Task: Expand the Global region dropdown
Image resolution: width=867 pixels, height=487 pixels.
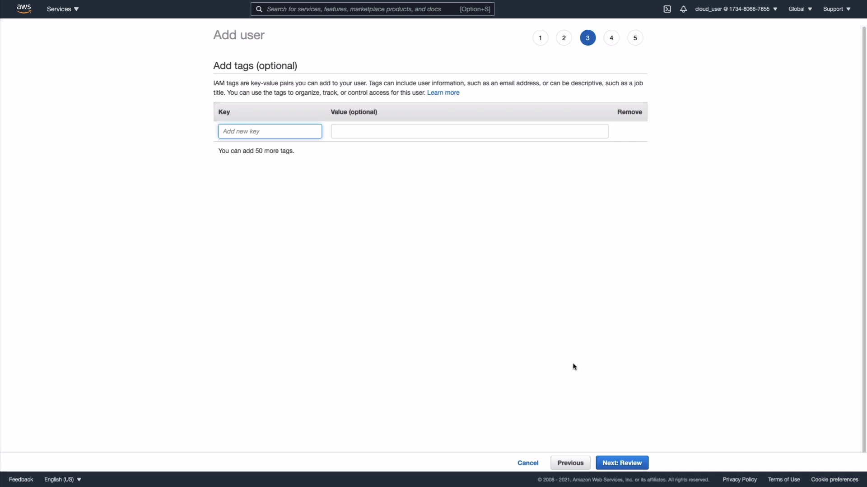Action: [x=800, y=9]
